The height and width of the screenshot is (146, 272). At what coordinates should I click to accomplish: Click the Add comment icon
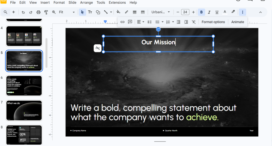pos(130,22)
